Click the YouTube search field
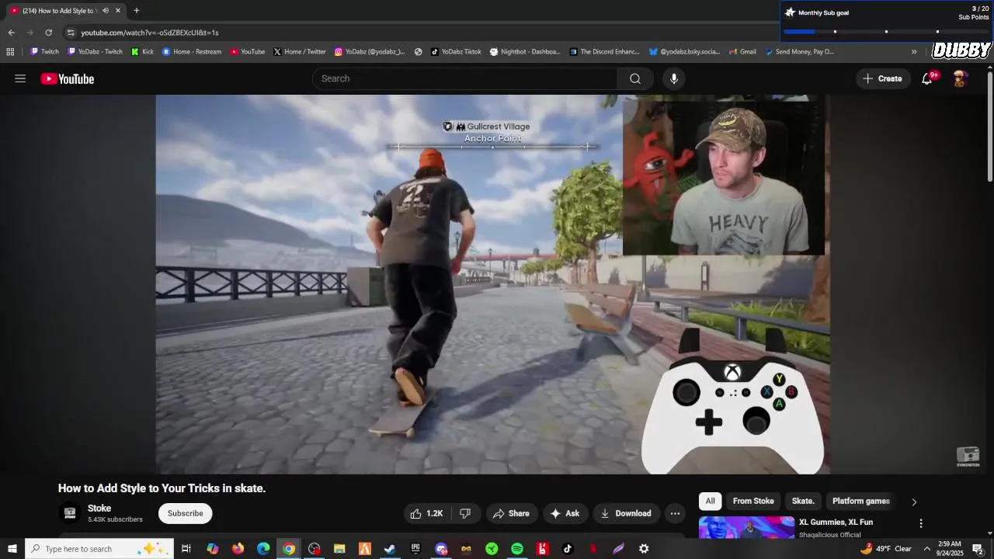994x559 pixels. point(465,78)
